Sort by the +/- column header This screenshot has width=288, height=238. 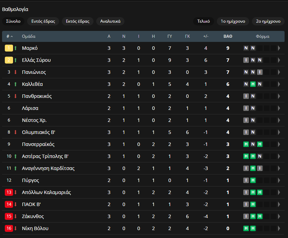coord(206,36)
